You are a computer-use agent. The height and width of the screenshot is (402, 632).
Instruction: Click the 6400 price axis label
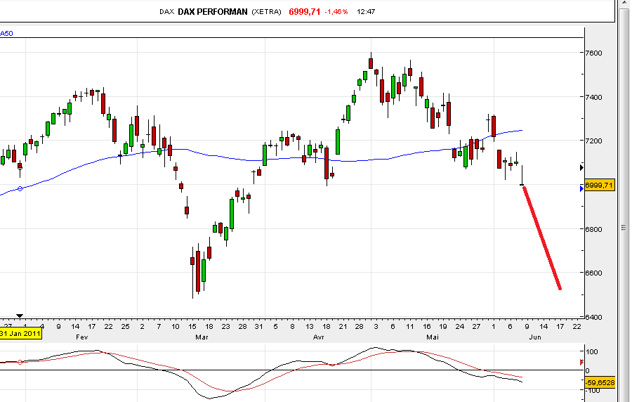pyautogui.click(x=594, y=317)
